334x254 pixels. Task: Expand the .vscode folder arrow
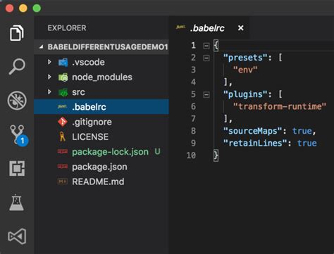click(49, 62)
